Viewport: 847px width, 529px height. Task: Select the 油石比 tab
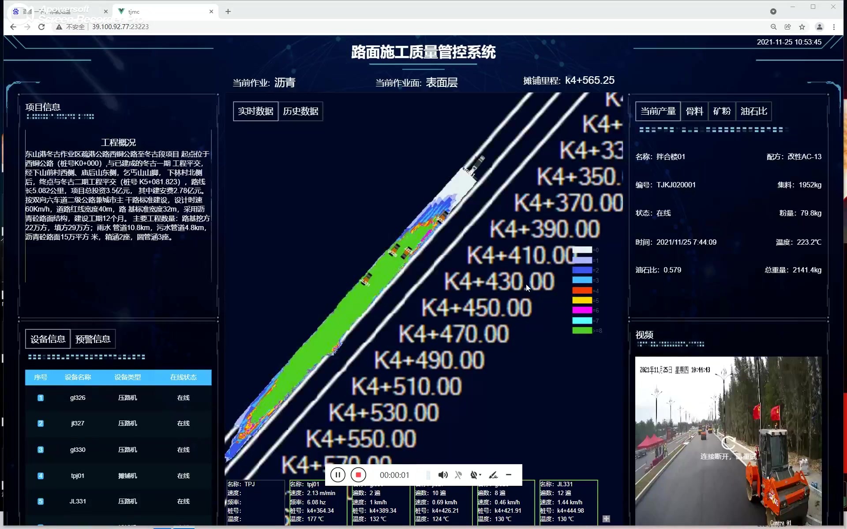click(753, 111)
